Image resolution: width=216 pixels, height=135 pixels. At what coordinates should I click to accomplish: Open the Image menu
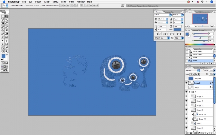(x=38, y=2)
